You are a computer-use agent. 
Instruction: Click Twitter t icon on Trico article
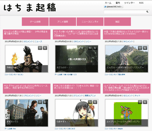pyautogui.click(x=95, y=48)
